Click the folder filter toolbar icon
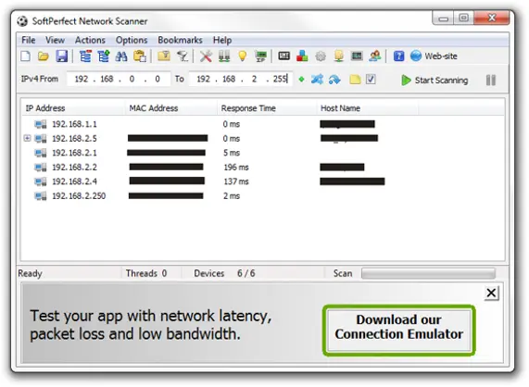The image size is (529, 387). click(164, 56)
